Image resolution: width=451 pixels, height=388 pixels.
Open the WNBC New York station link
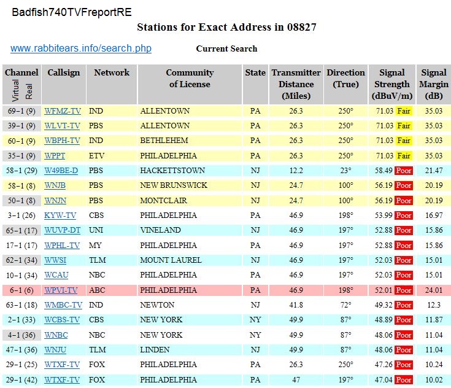point(56,335)
